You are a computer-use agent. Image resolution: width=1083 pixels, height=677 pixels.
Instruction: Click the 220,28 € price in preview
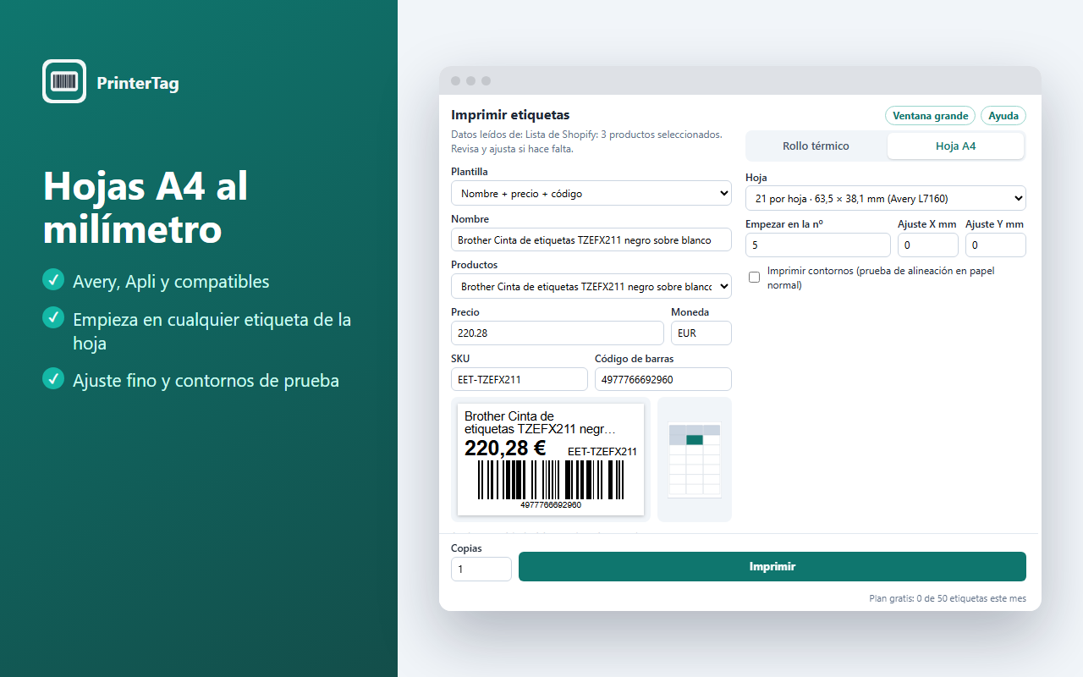pyautogui.click(x=505, y=449)
